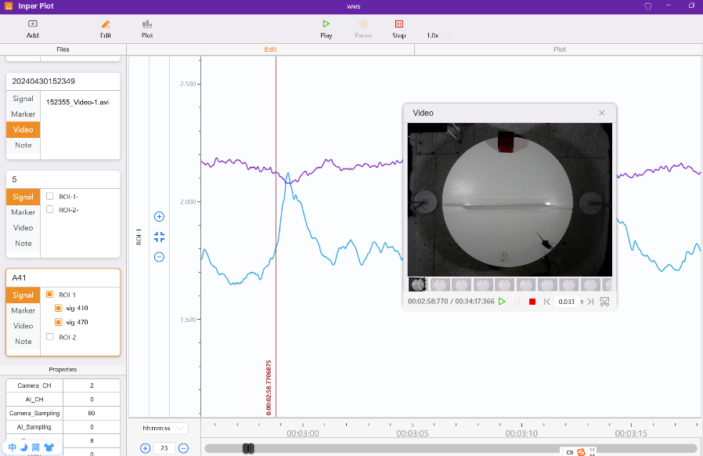
Task: Click the IME Chinese mode indicator
Action: (x=12, y=447)
